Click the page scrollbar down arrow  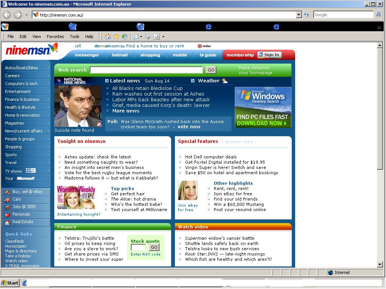(380, 265)
